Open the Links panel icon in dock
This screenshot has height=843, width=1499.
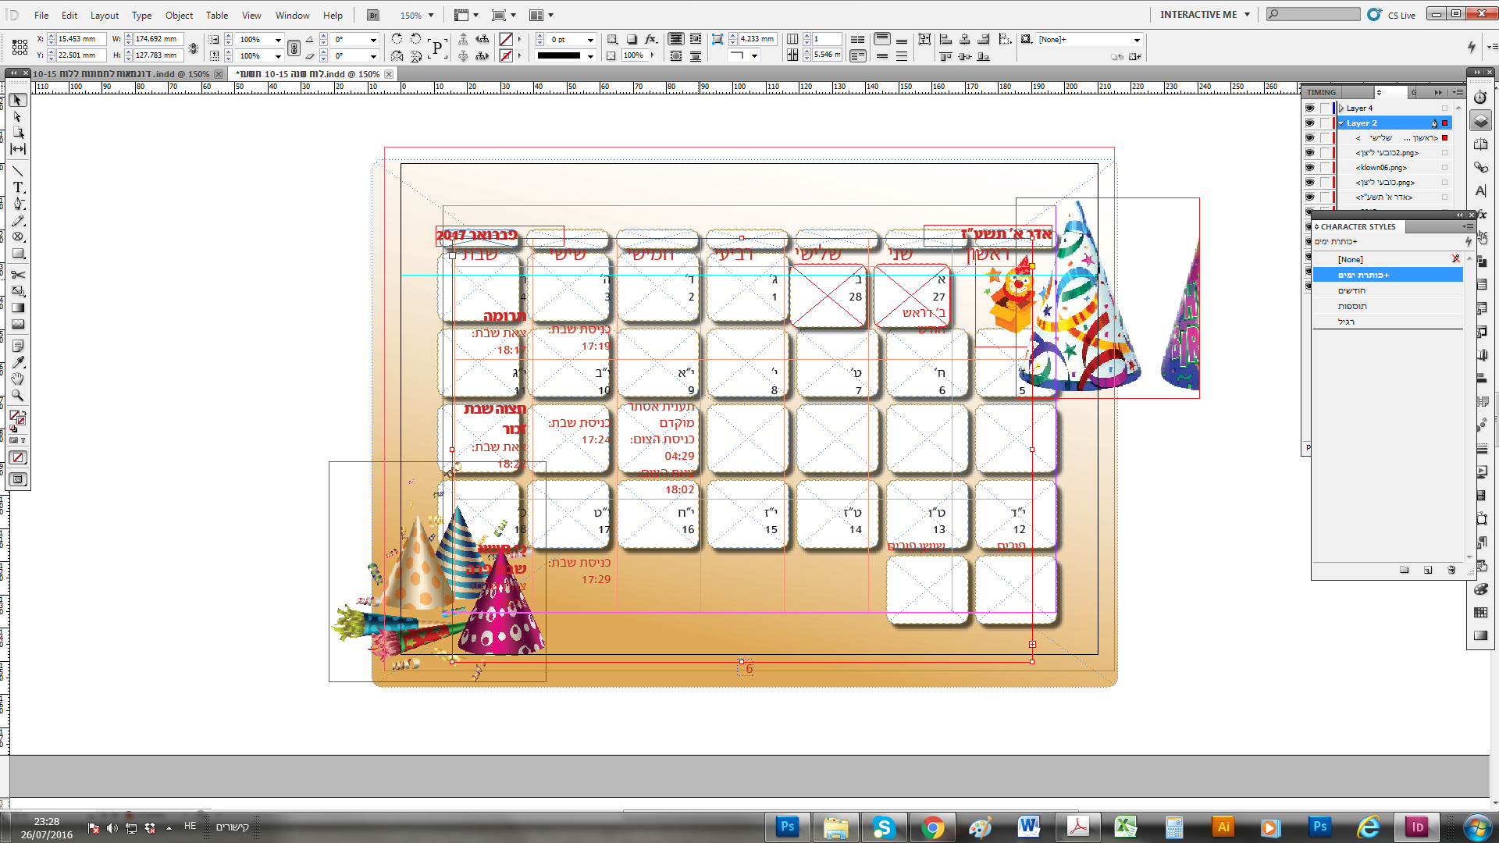point(1480,168)
